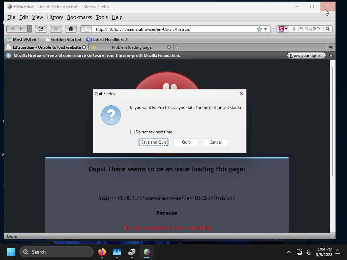The height and width of the screenshot is (260, 347).
Task: Go back with the Back arrow button
Action: tap(12, 29)
